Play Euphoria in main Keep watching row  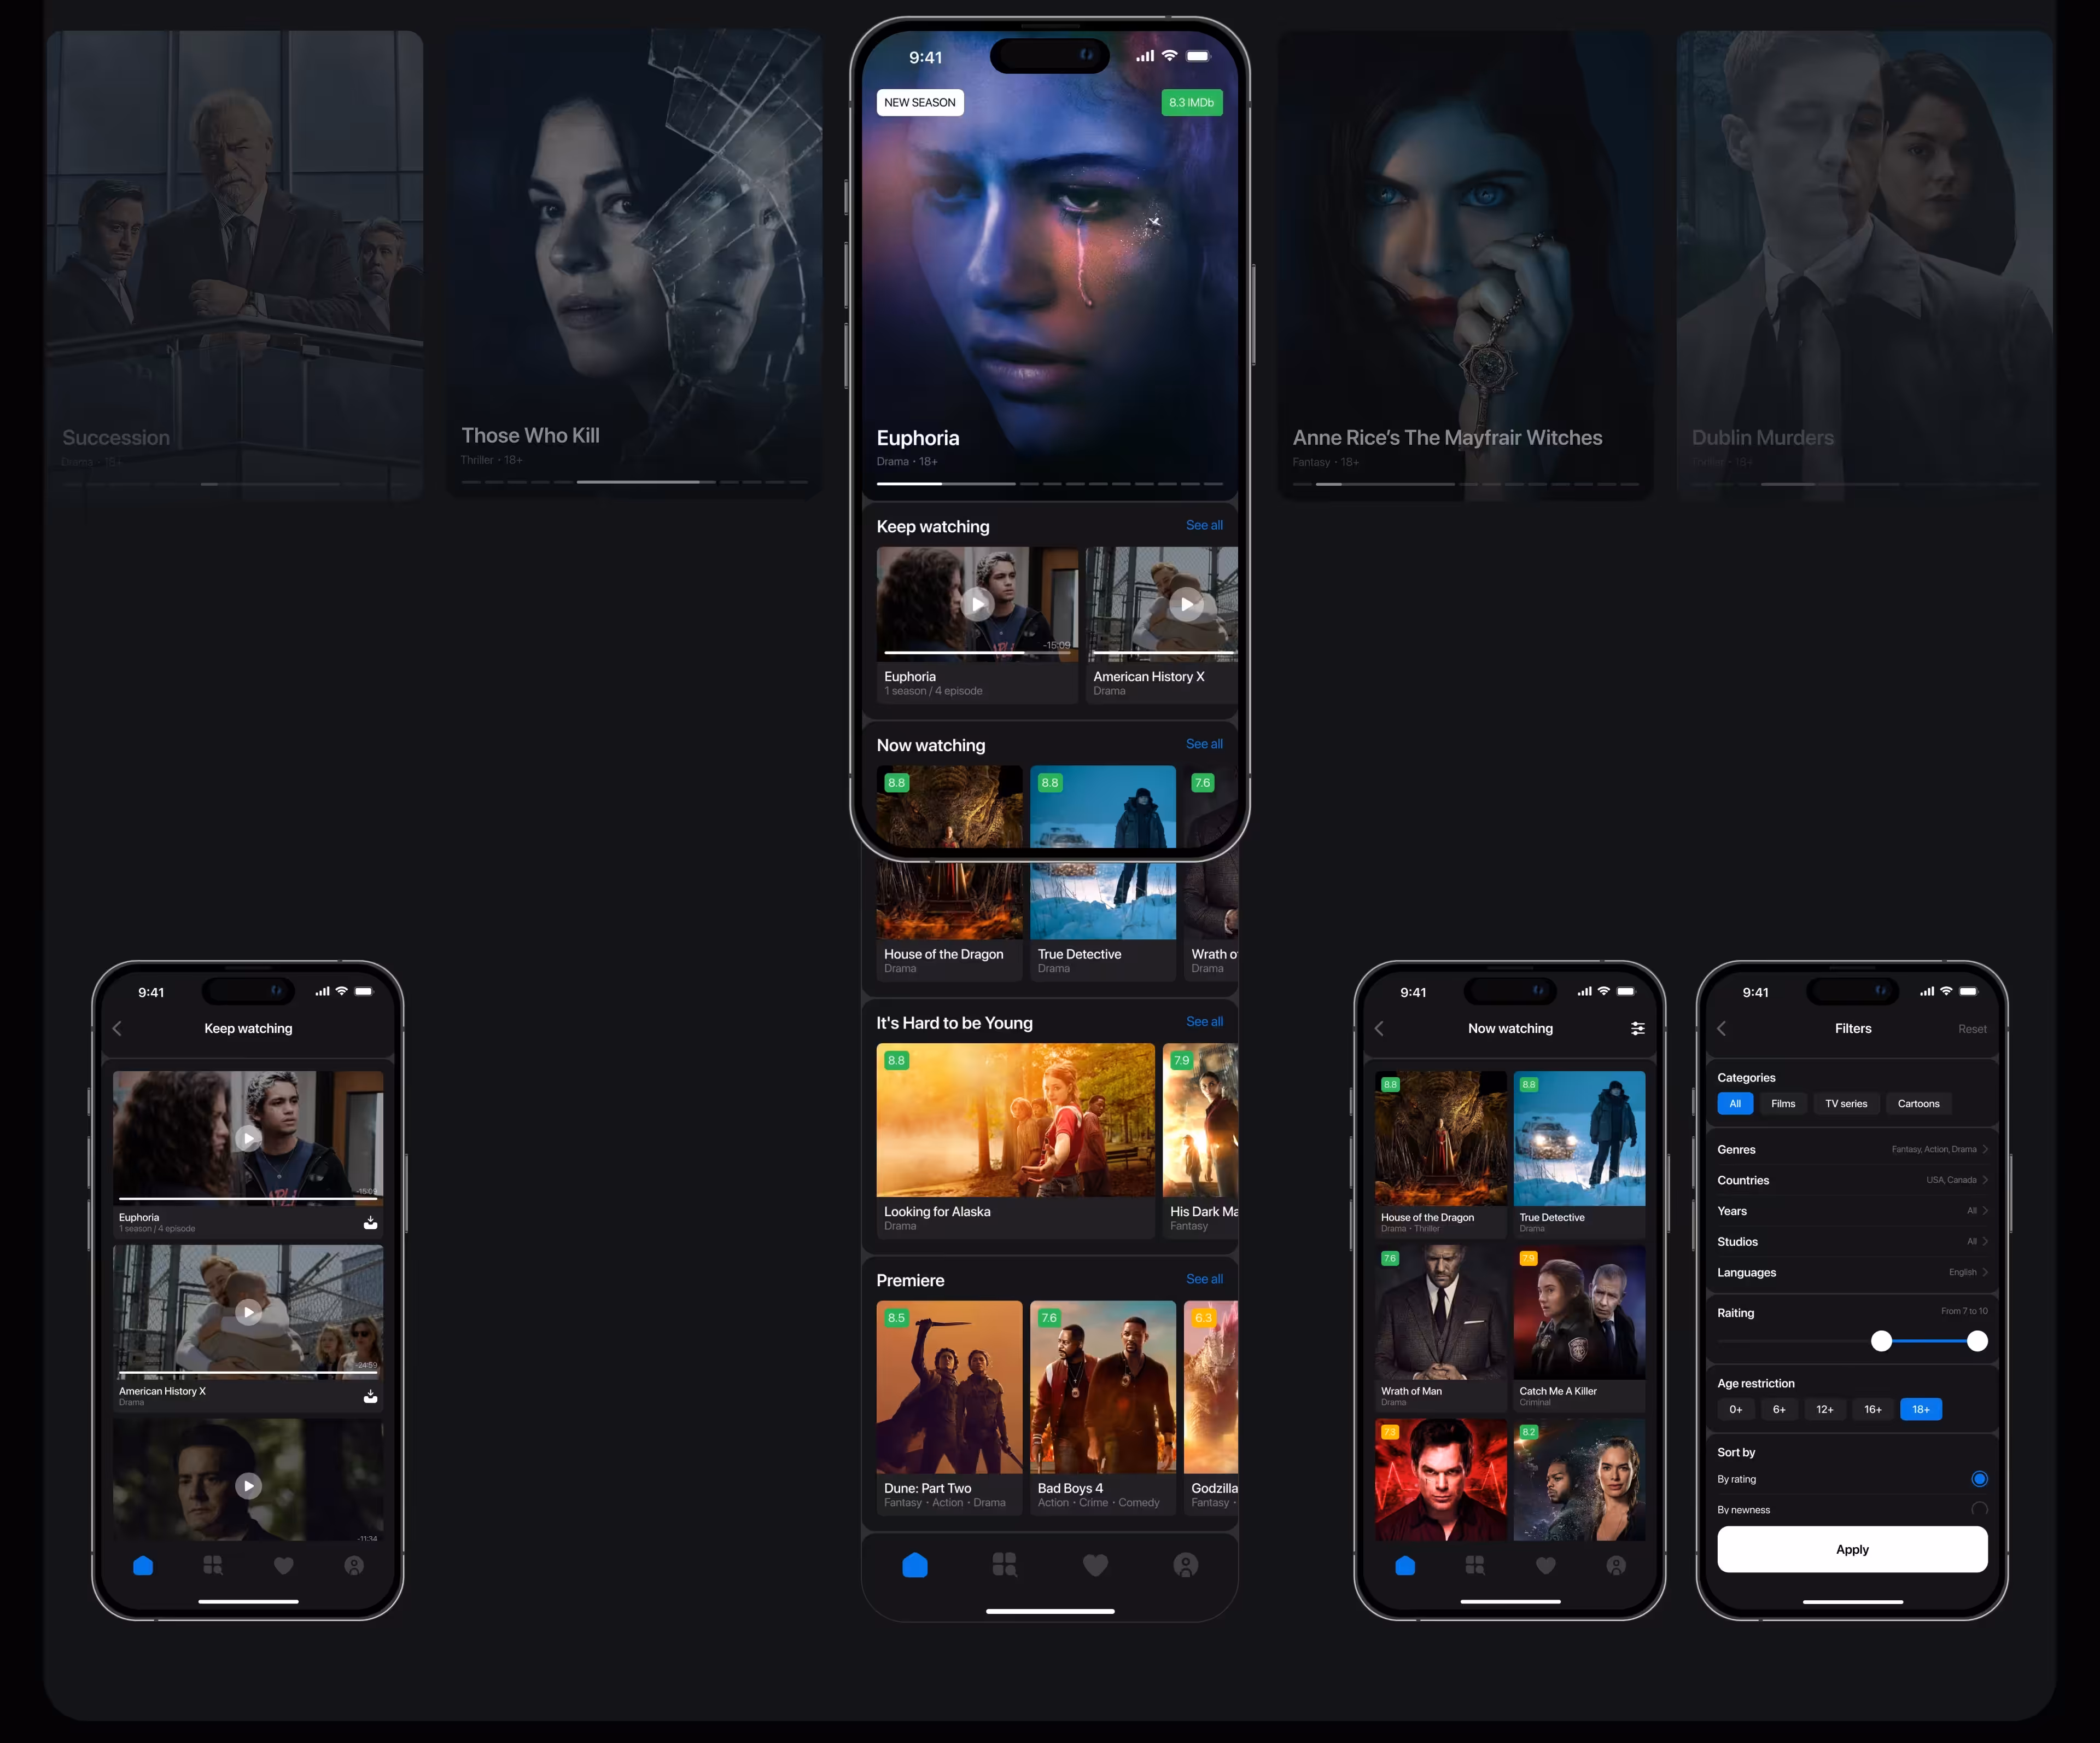coord(977,603)
